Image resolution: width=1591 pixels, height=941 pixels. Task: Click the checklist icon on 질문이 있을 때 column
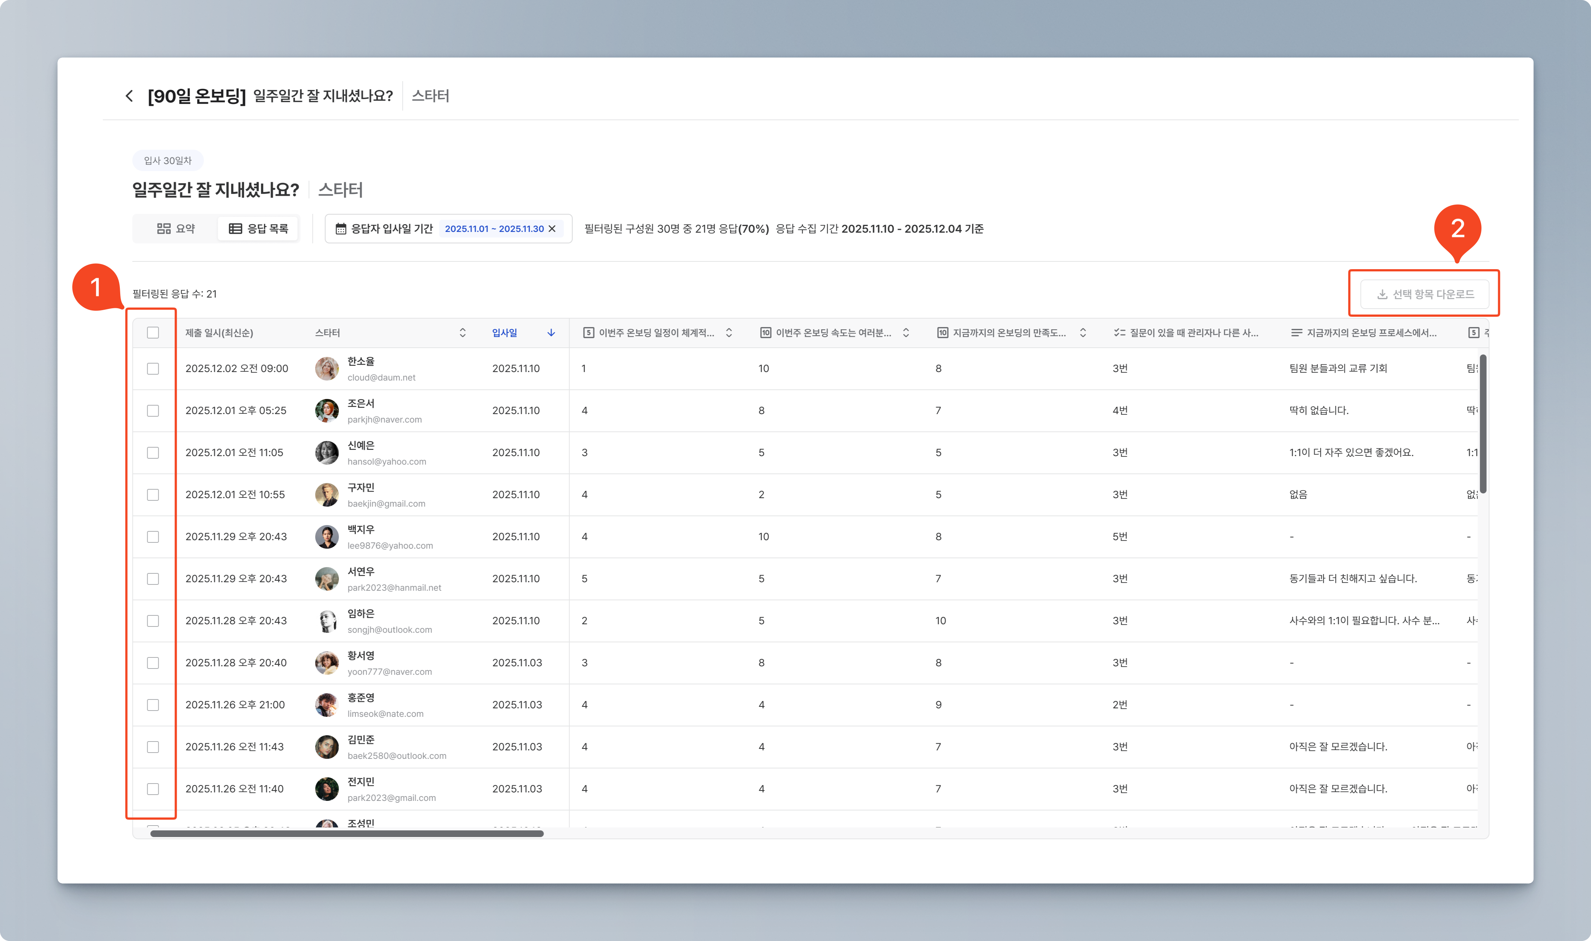[1119, 333]
